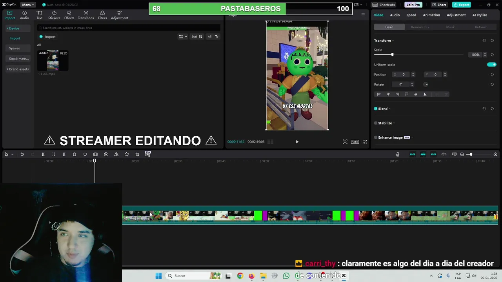Click the Share button
502x282 pixels.
point(439,5)
